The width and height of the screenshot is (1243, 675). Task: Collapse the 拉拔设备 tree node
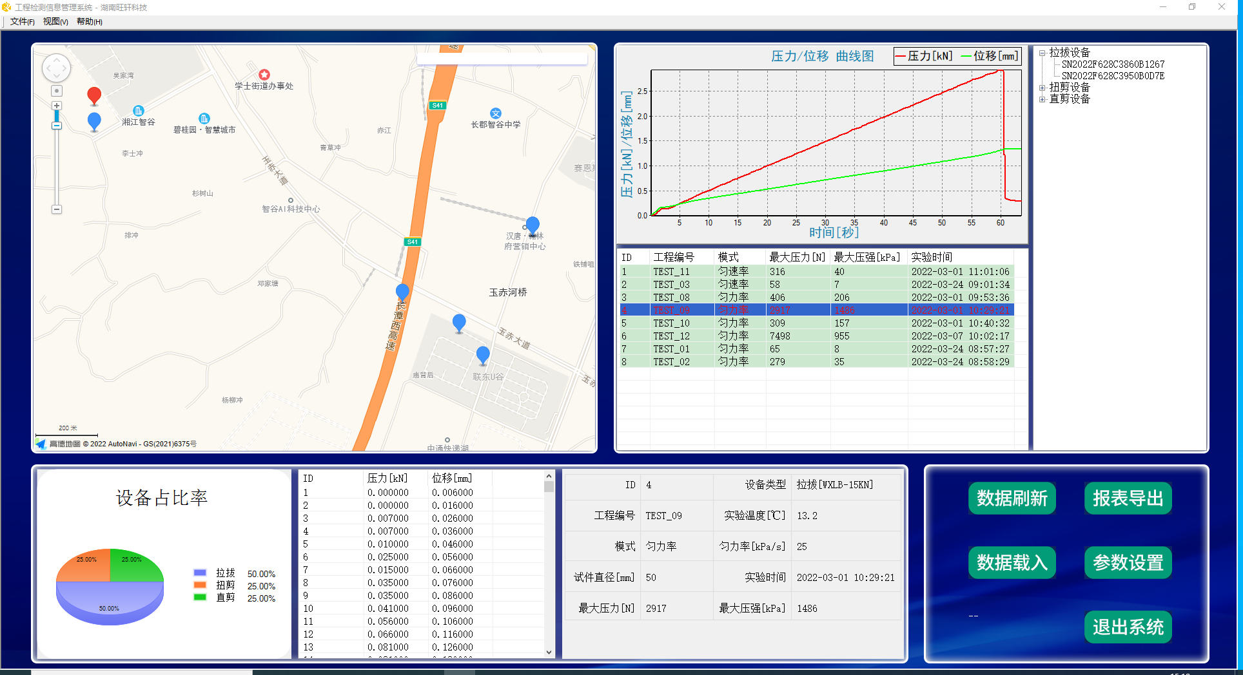[x=1042, y=53]
